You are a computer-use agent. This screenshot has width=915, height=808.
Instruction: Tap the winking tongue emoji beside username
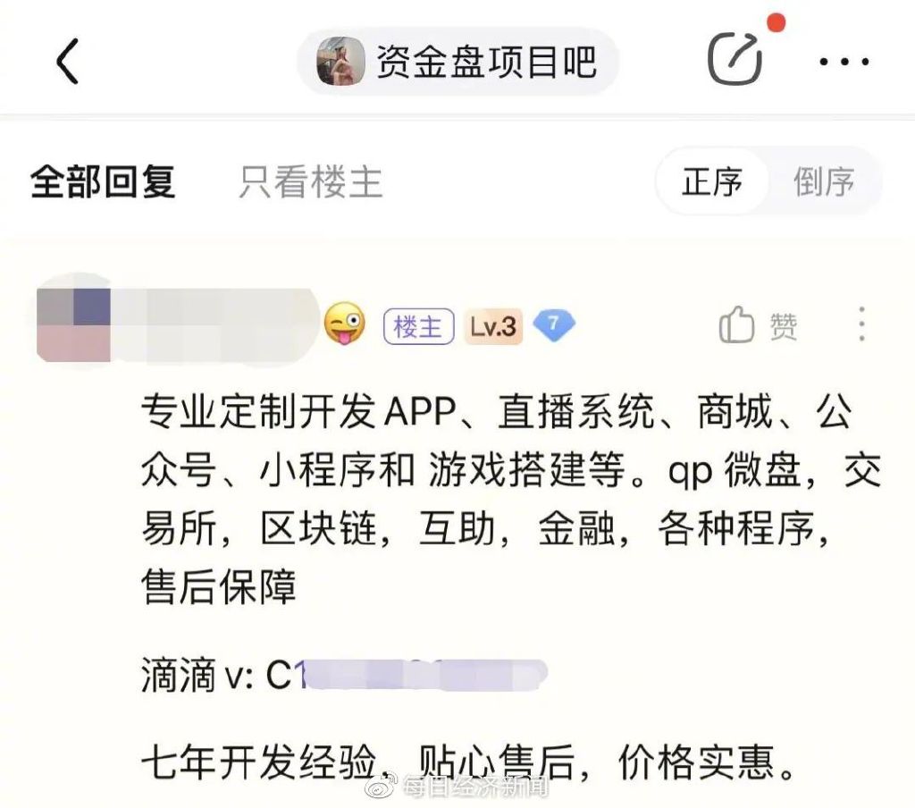pyautogui.click(x=344, y=324)
